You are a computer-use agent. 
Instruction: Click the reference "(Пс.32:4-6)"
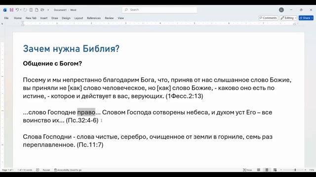click(x=82, y=120)
